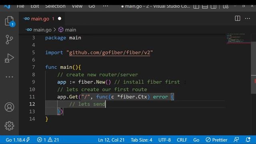
Task: Open the Manage gear menu
Action: [9, 126]
